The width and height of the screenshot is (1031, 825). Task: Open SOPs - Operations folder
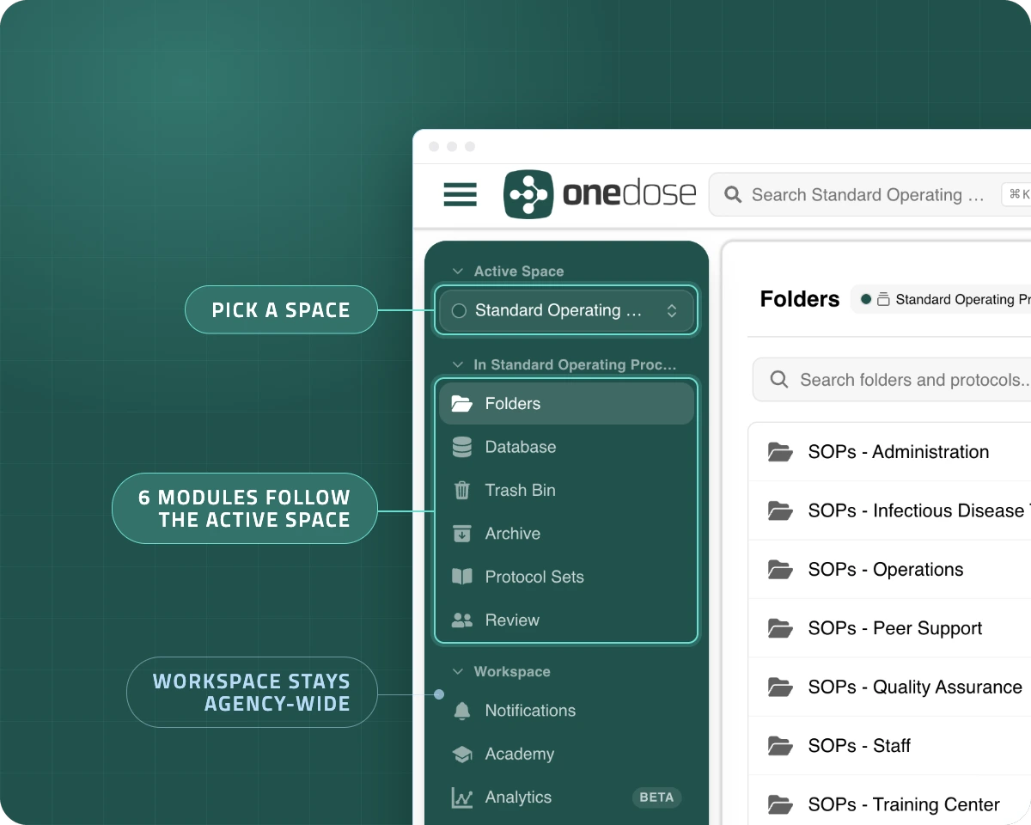point(890,570)
